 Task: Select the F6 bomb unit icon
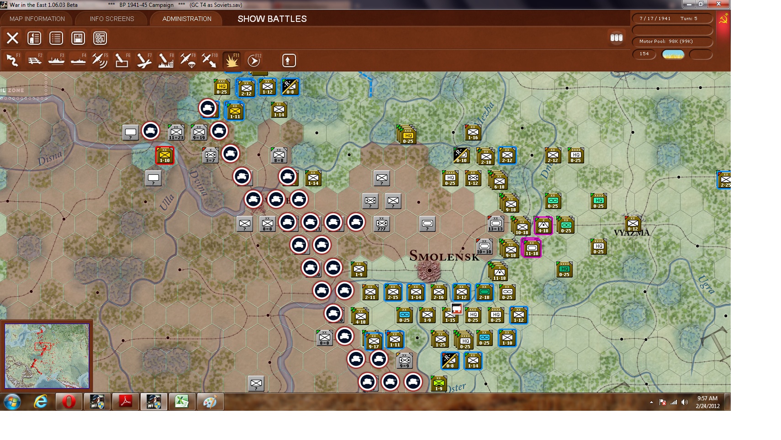pyautogui.click(x=122, y=60)
